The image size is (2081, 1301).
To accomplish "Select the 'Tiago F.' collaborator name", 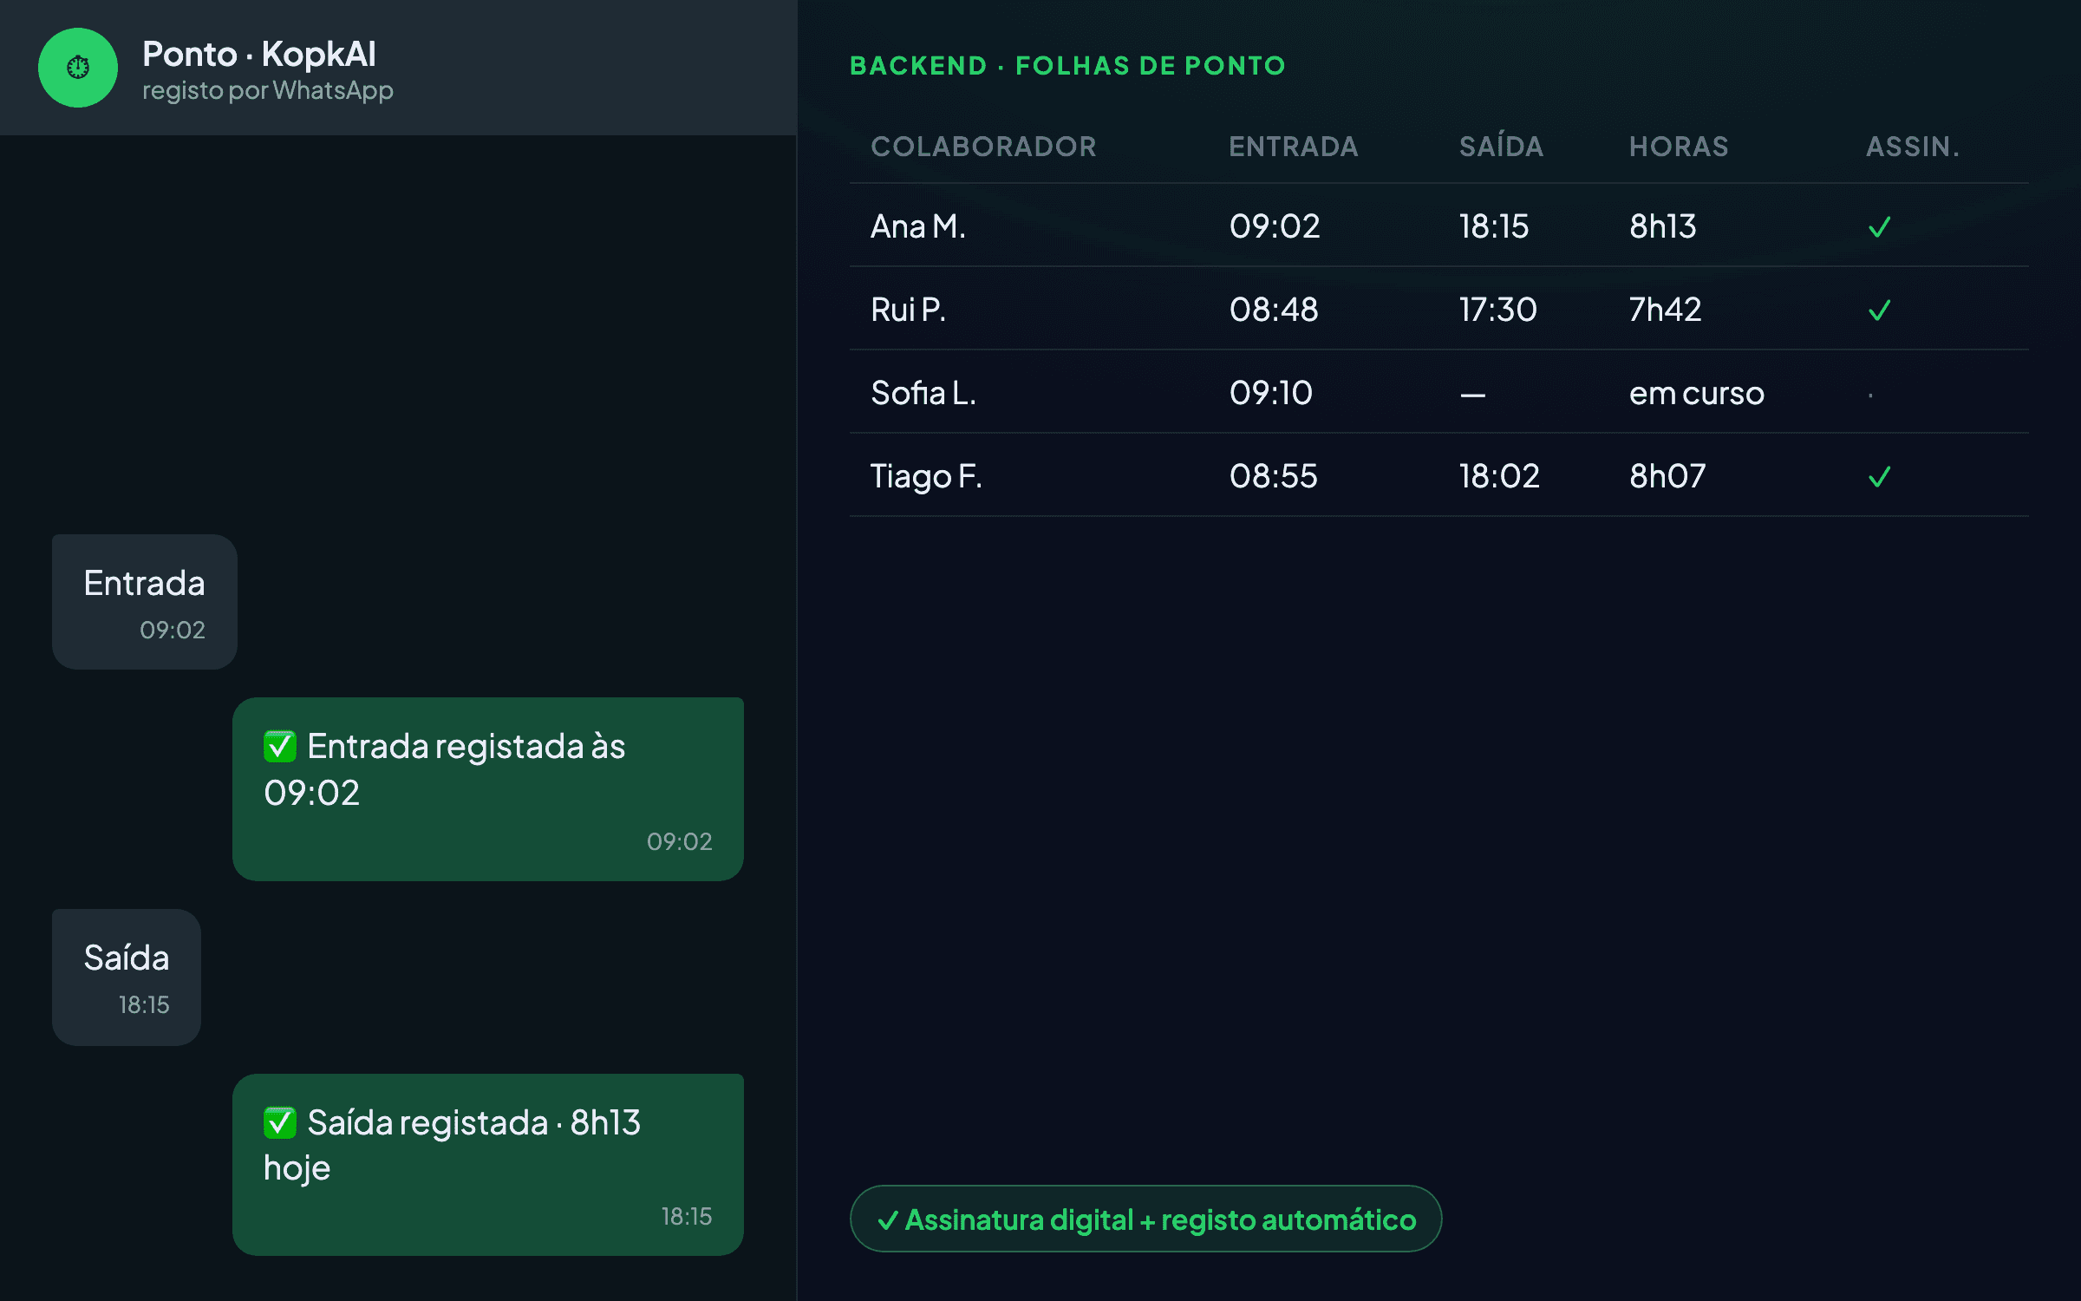I will tap(926, 476).
